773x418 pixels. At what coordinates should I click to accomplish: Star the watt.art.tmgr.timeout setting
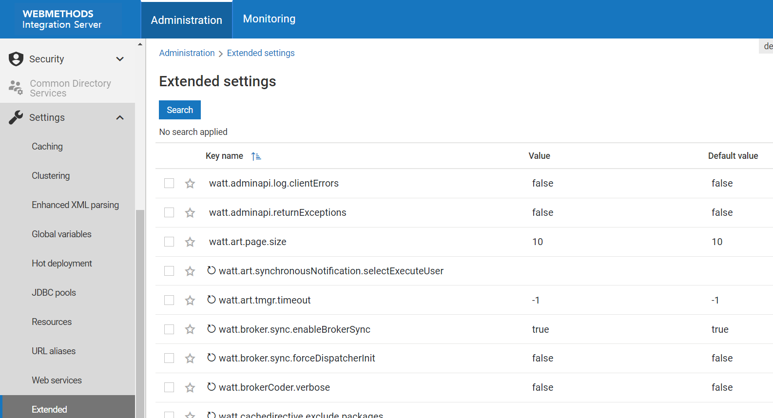point(190,301)
